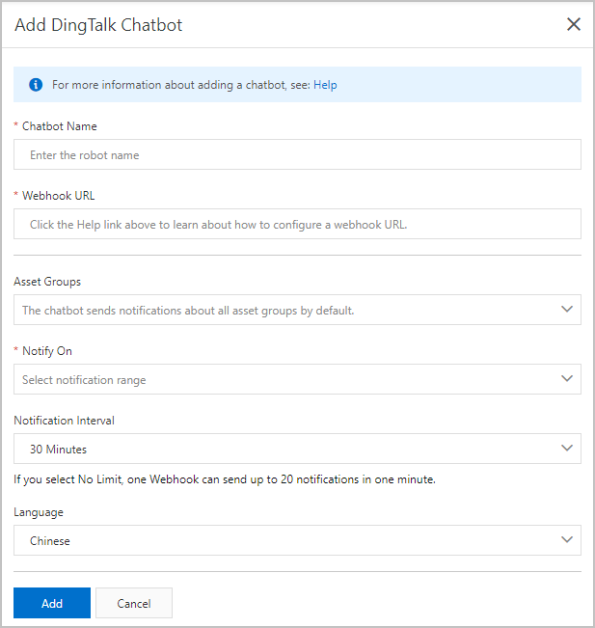Select the '30 Minutes' interval value
Image resolution: width=595 pixels, height=628 pixels.
pos(59,449)
